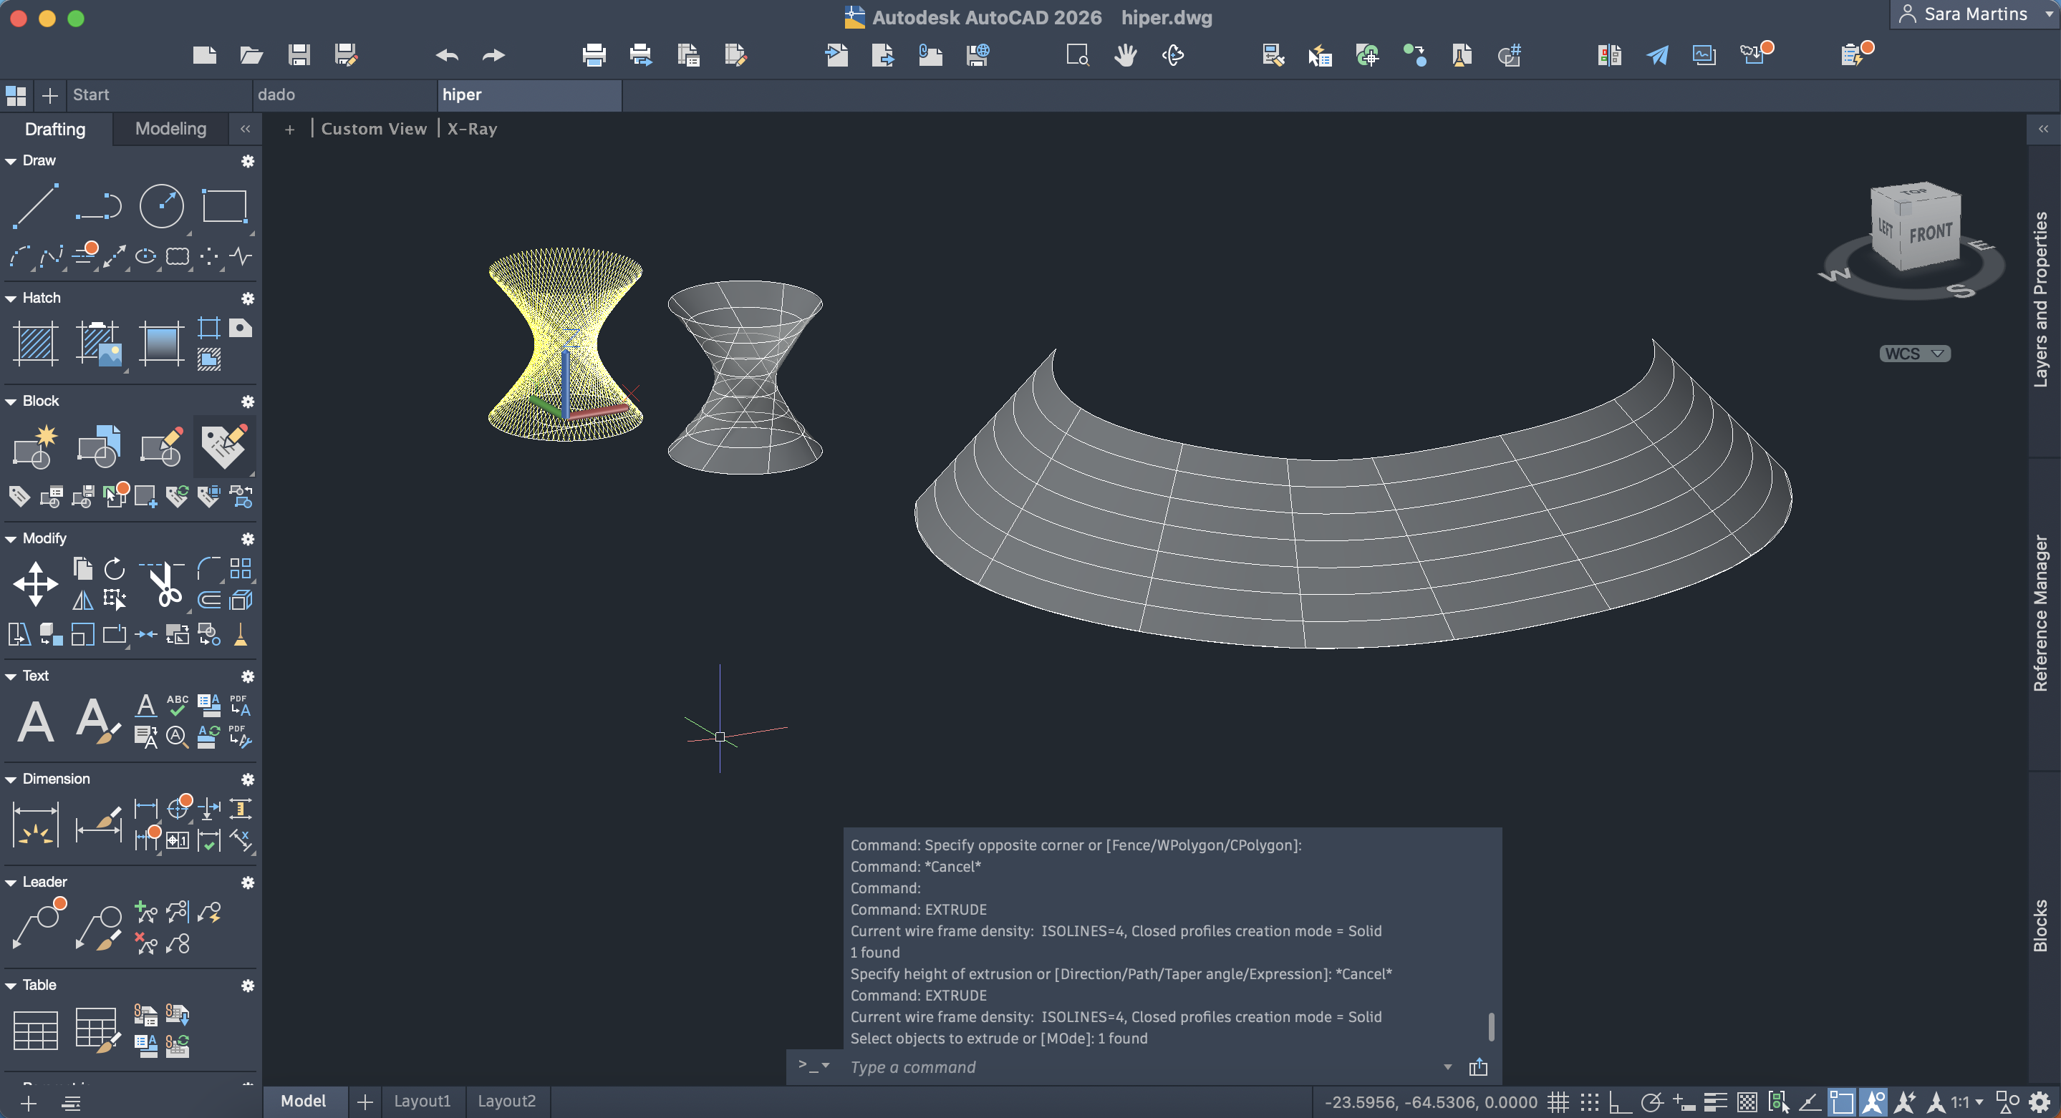2061x1118 pixels.
Task: Click the Pan hand icon
Action: coord(1125,54)
